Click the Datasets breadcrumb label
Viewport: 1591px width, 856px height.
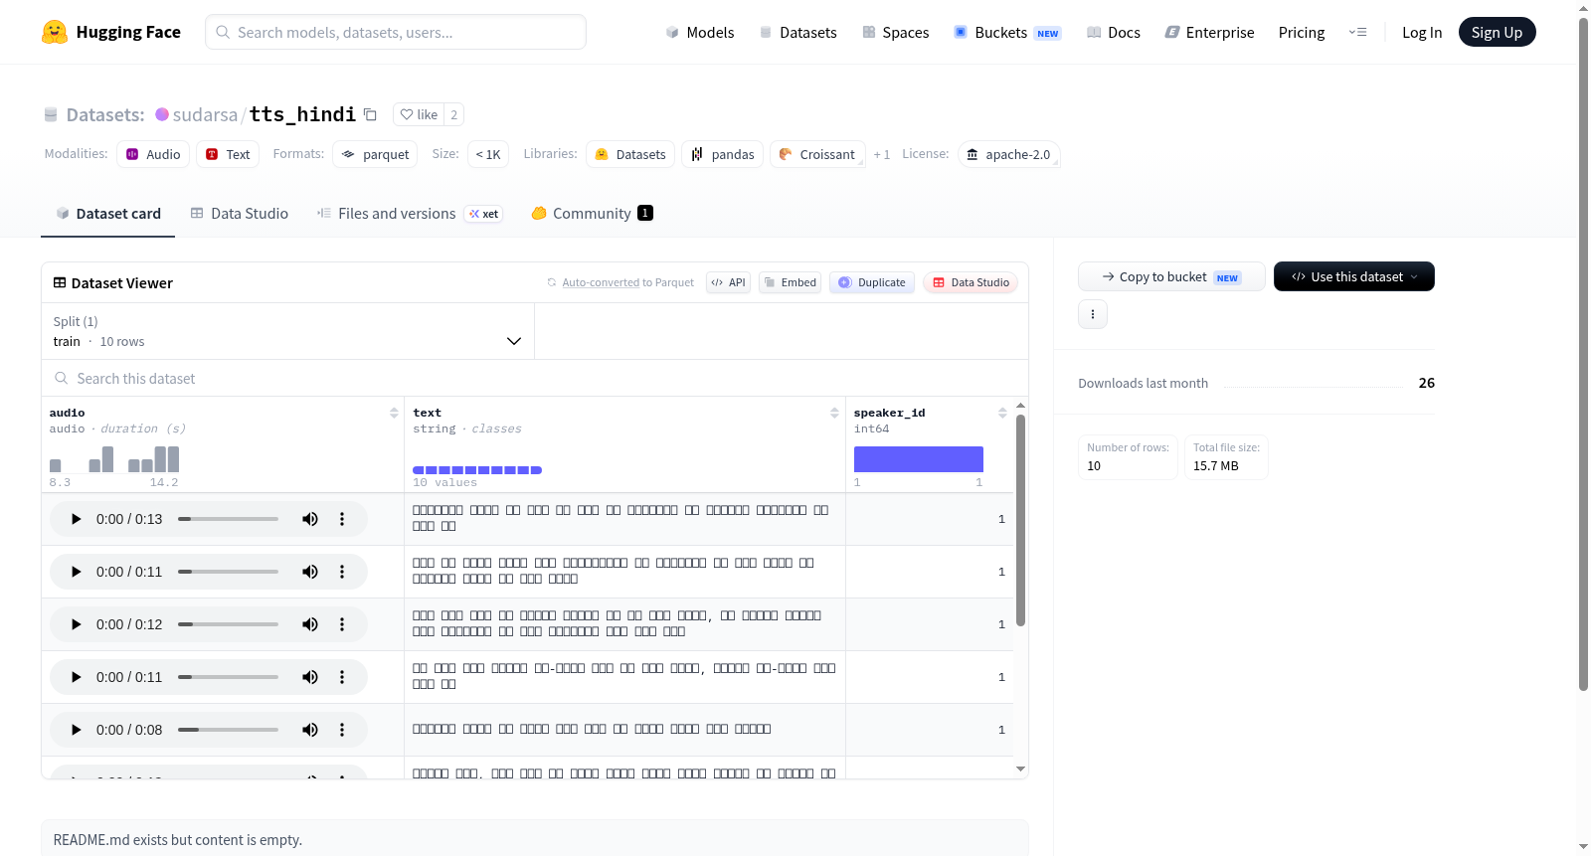click(x=105, y=114)
